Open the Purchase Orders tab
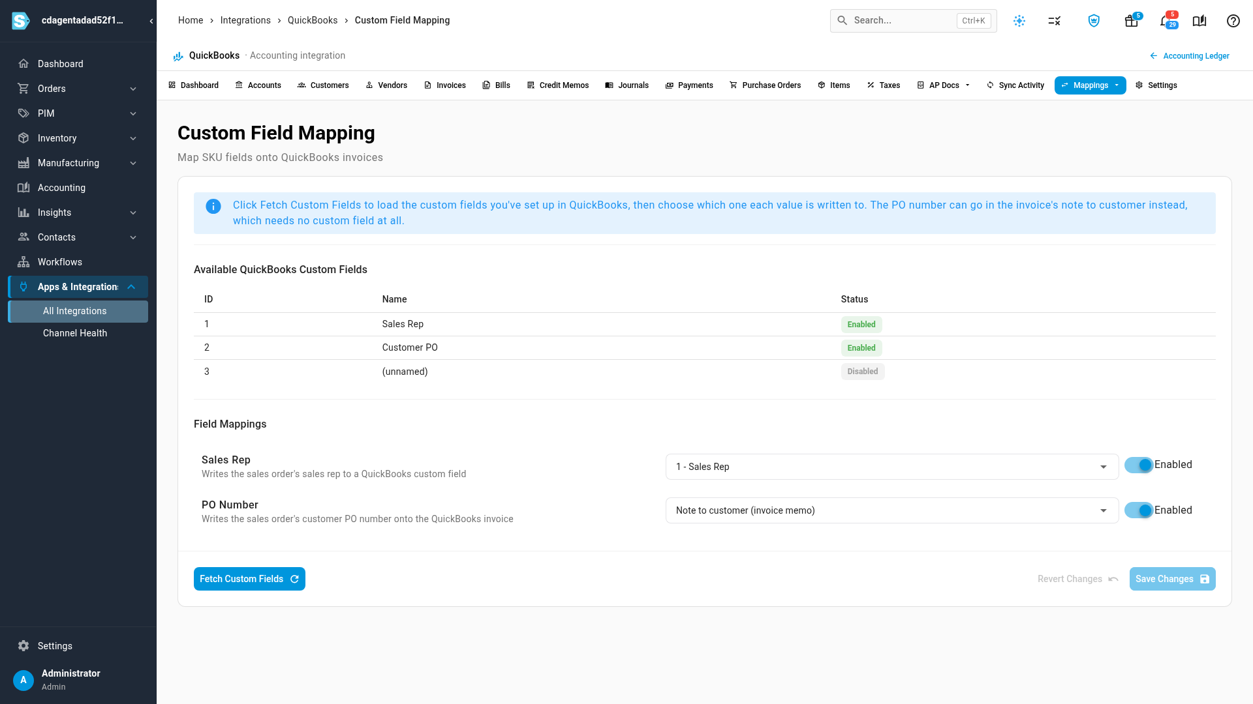 click(765, 85)
